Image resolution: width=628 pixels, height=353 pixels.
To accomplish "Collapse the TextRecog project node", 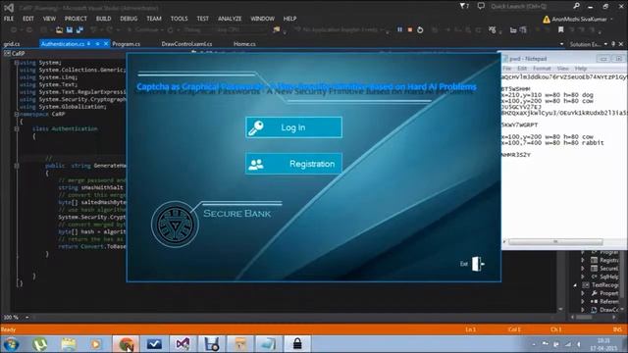I will click(575, 285).
